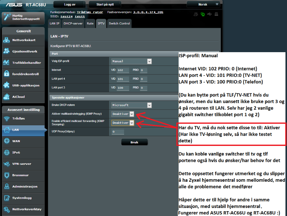Click the Brannmur shield icon
287x216 pixels.
[x=7, y=175]
